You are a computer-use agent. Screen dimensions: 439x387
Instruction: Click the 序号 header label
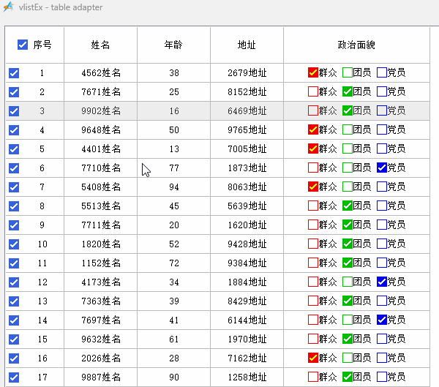[42, 45]
